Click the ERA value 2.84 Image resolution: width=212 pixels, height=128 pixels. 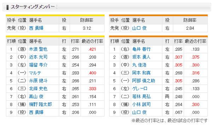point(190,28)
